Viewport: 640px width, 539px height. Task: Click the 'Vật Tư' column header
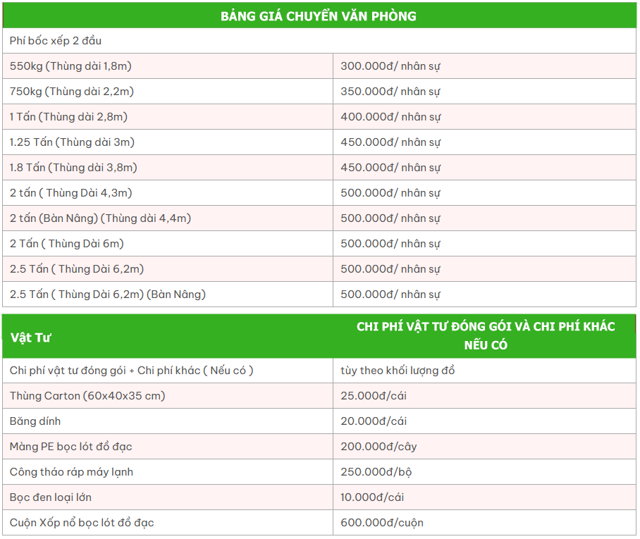pyautogui.click(x=31, y=337)
